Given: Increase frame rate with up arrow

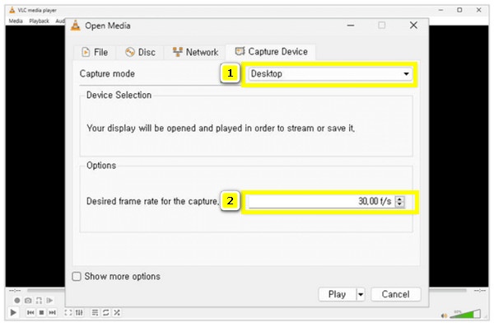Looking at the screenshot, I should (x=400, y=199).
